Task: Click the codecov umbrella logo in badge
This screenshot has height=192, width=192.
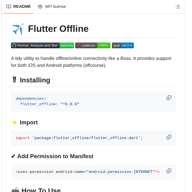Action: coord(78,45)
